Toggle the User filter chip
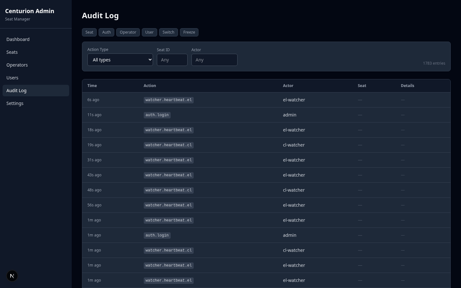The height and width of the screenshot is (288, 461). [x=150, y=32]
